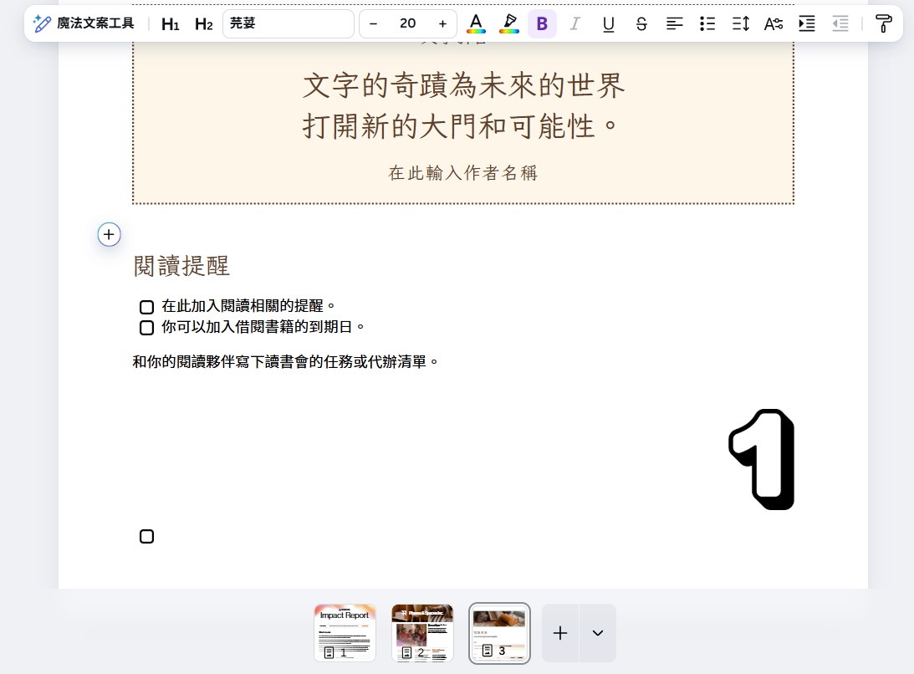Viewport: 914px width, 674px height.
Task: Add a new page with plus button
Action: [x=560, y=633]
